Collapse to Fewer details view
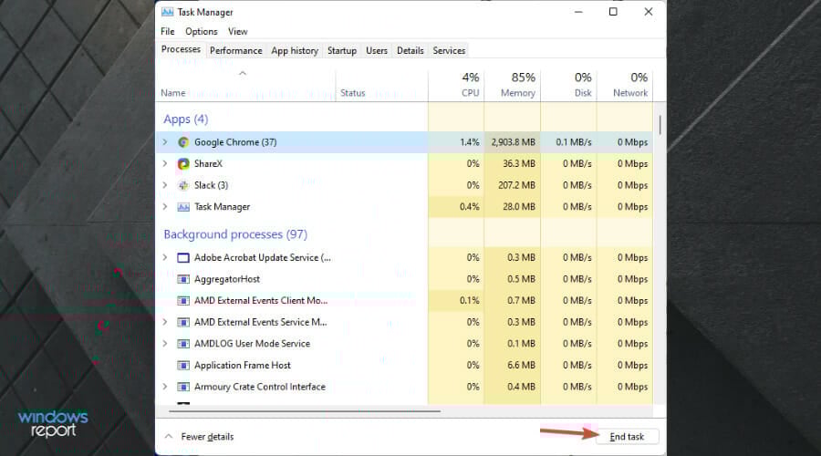This screenshot has height=456, width=821. [x=200, y=436]
